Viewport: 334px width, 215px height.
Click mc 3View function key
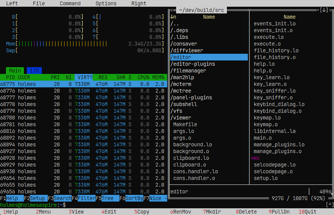pos(76,212)
